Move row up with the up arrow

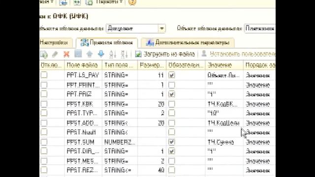(90, 54)
